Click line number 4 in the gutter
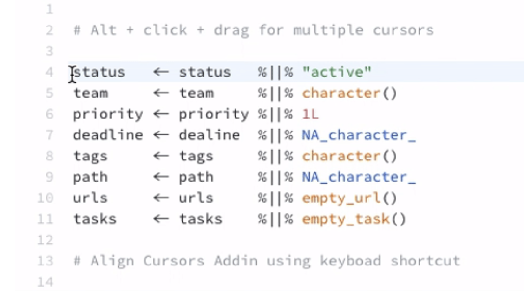This screenshot has height=291, width=524. point(50,72)
